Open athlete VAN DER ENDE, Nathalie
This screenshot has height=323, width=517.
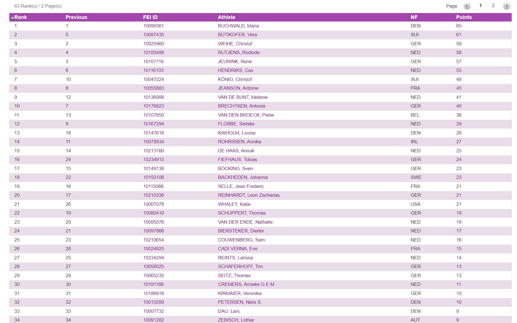click(x=245, y=222)
